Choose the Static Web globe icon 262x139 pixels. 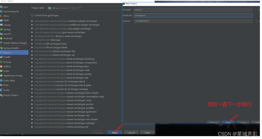click(1, 81)
